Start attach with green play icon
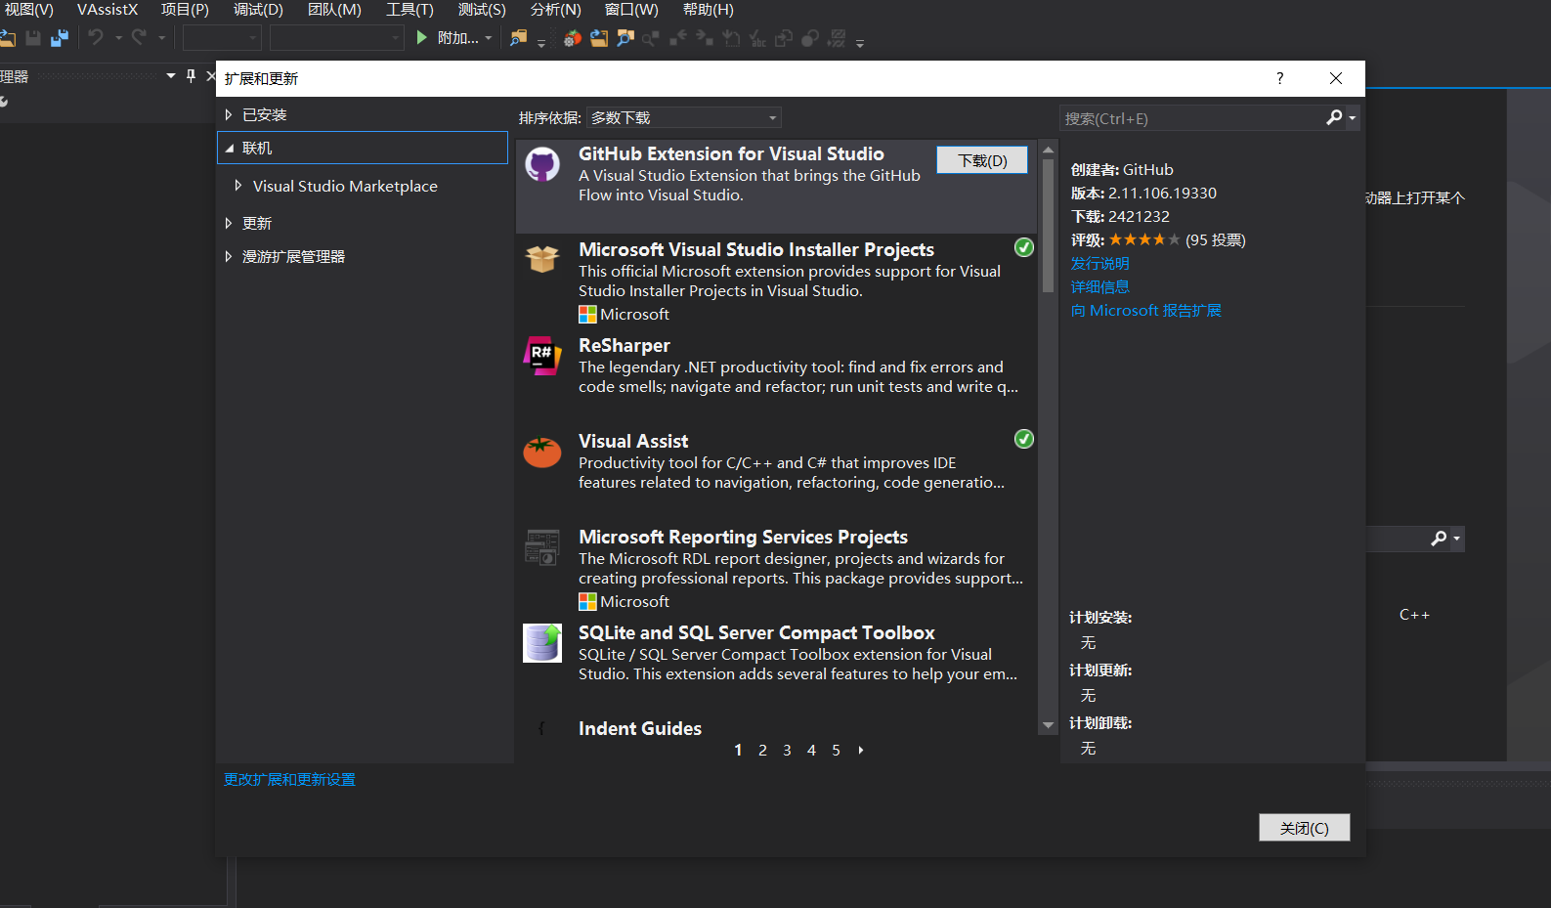 (422, 37)
